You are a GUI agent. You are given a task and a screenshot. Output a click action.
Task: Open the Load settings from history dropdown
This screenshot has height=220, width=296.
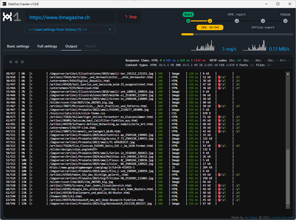(70, 29)
